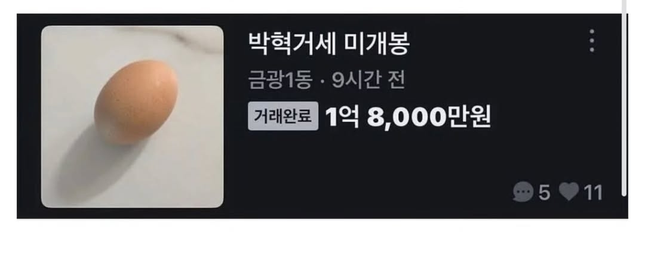Click the 거래완료 status badge
Screen dimensions: 645x256
point(283,116)
